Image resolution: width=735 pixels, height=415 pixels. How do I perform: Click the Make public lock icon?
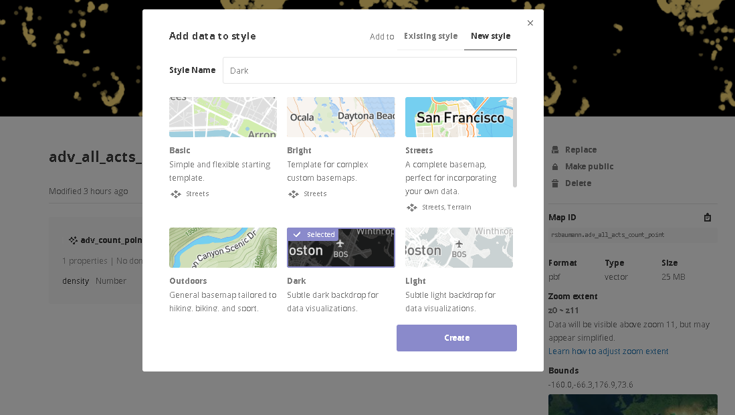[555, 167]
